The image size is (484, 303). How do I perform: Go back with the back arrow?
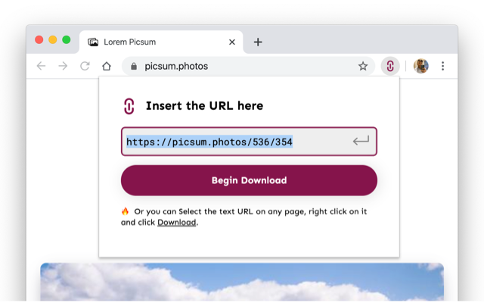pyautogui.click(x=41, y=66)
